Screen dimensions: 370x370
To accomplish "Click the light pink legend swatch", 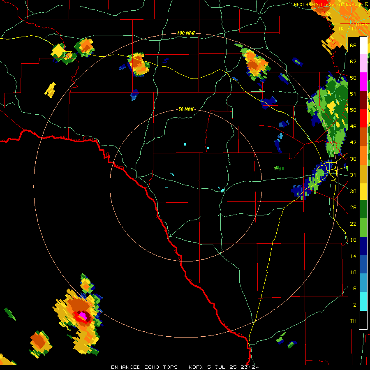I will point(363,63).
